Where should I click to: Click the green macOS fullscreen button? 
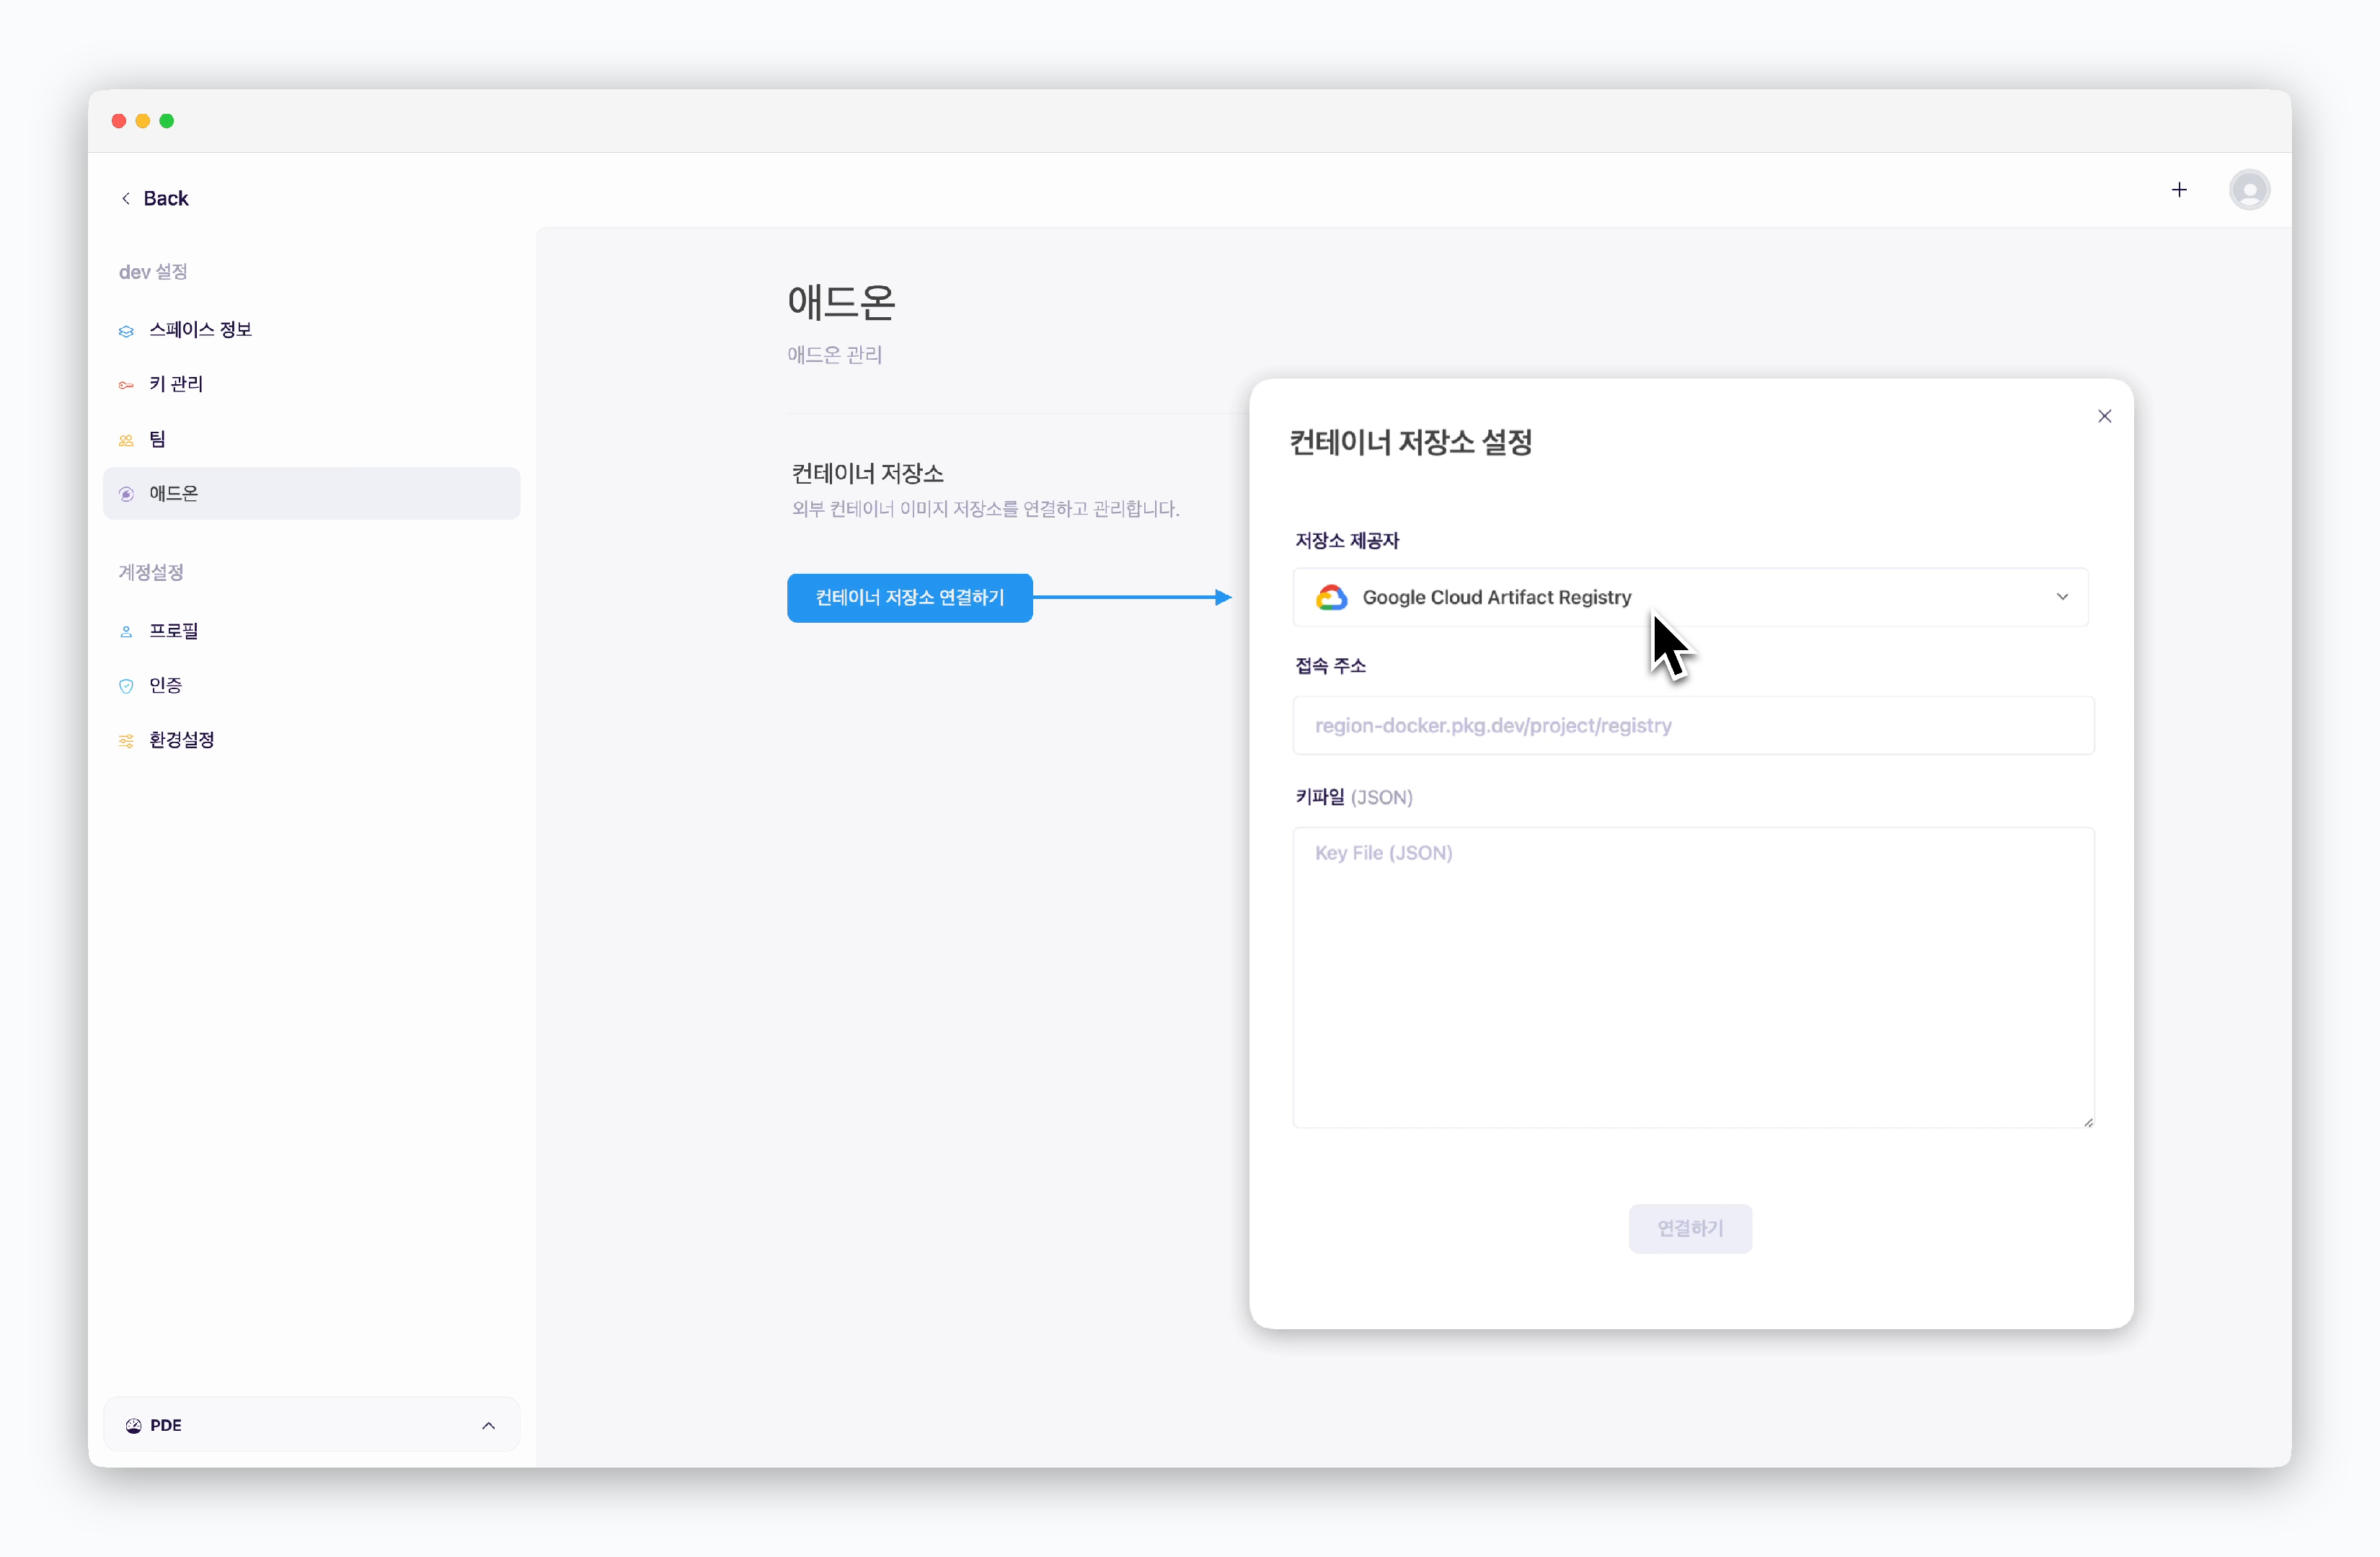[x=167, y=121]
